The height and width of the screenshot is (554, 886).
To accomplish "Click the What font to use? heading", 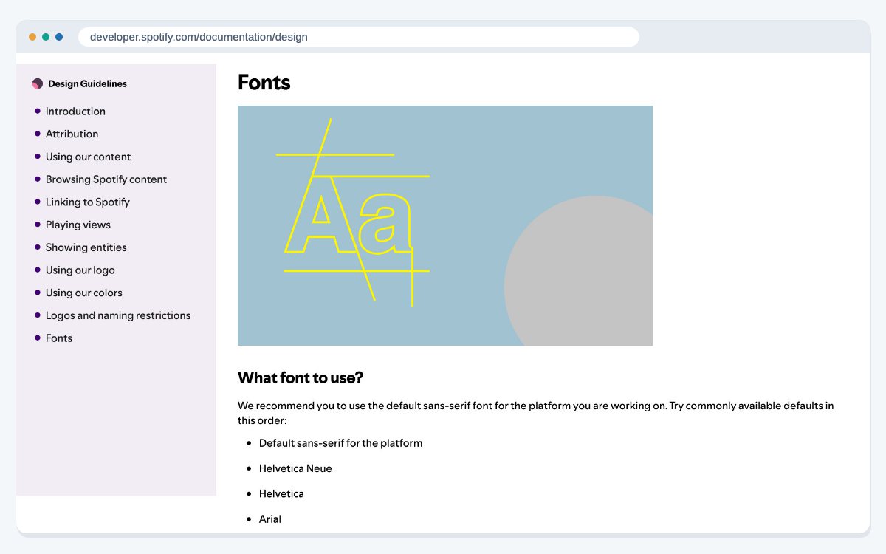I will tap(301, 378).
